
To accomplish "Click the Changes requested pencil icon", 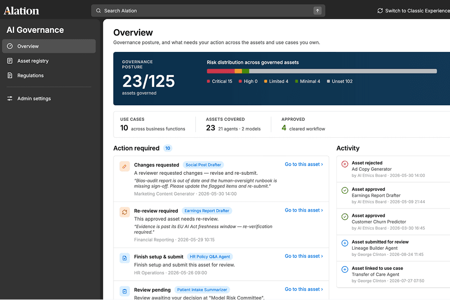I will pyautogui.click(x=124, y=166).
